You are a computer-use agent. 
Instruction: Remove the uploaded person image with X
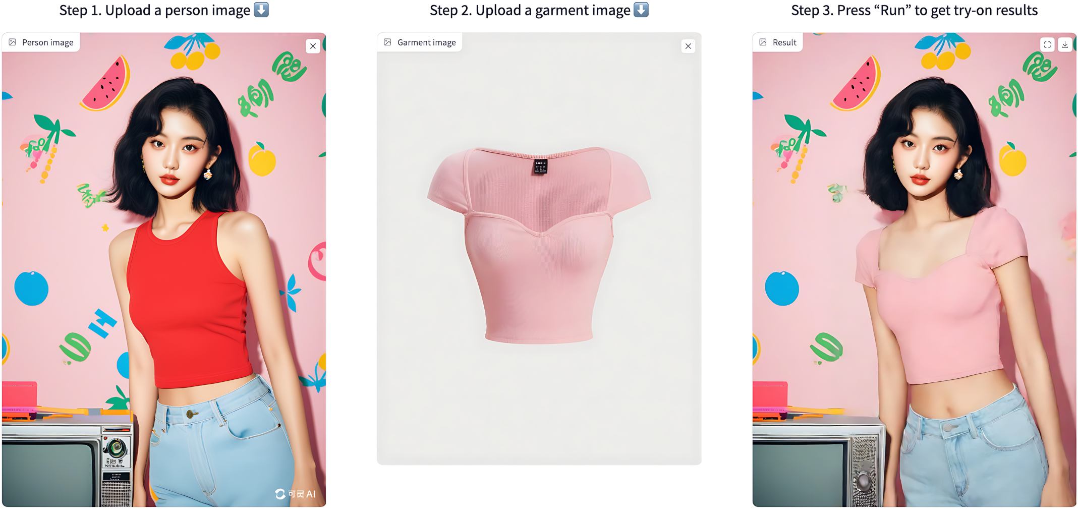click(313, 46)
